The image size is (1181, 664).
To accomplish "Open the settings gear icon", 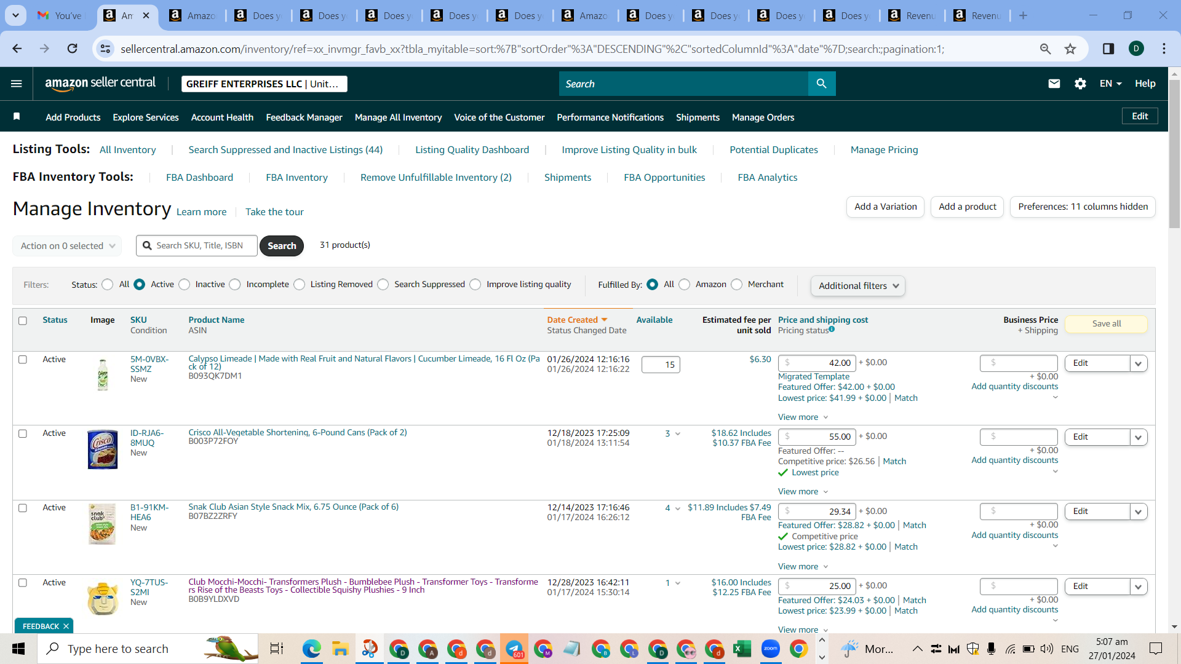I will click(x=1080, y=84).
